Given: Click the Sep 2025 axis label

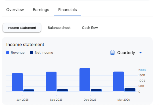Looking at the screenshot, I should tap(56, 100).
